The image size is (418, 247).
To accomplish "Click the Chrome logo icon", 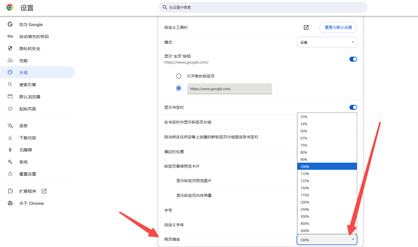I will 10,8.
